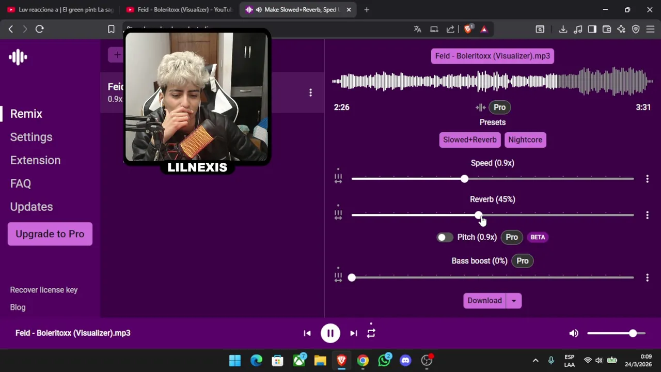Bookmark this page icon

point(111,29)
